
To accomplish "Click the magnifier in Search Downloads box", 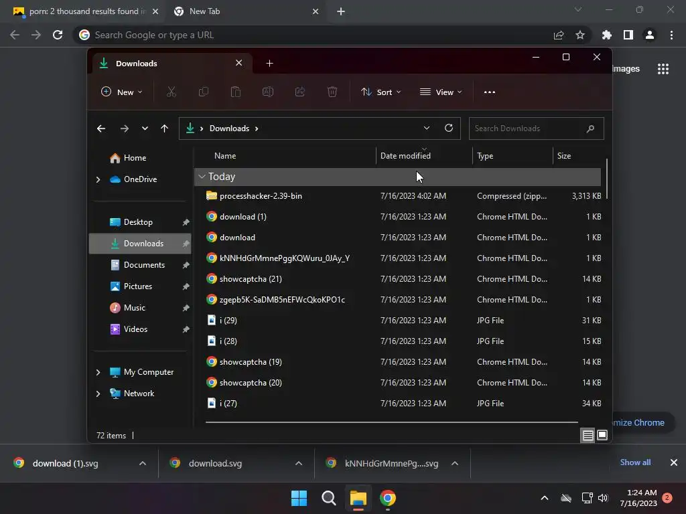I will [590, 128].
